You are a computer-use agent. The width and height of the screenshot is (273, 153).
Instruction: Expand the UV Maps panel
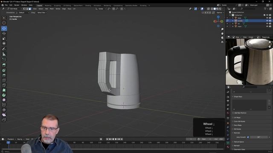pos(237,118)
